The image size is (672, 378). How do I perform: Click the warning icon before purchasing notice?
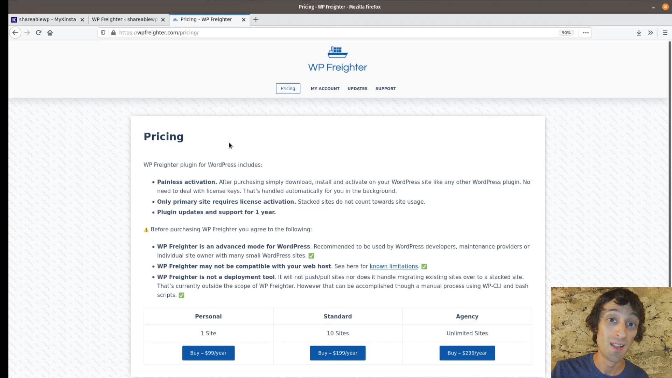pos(146,230)
